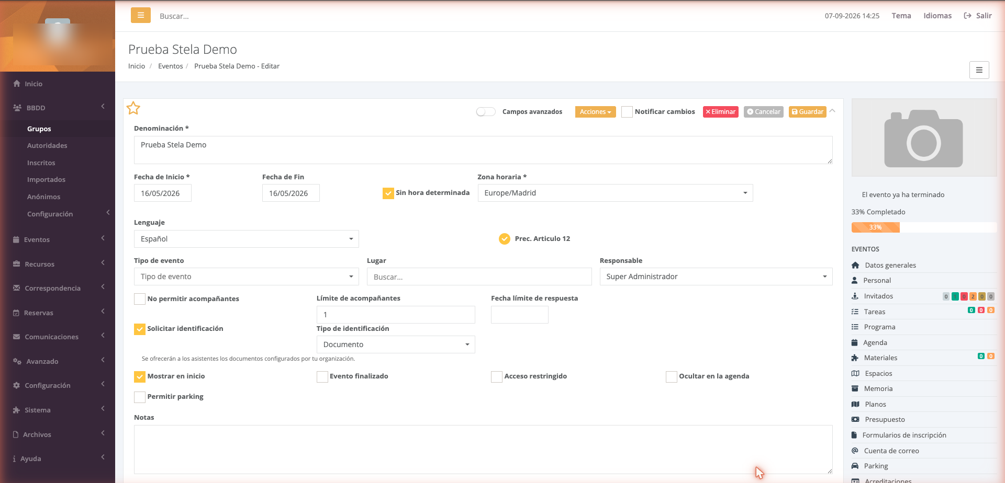The height and width of the screenshot is (483, 1005).
Task: Mark event as favorite with star icon
Action: (133, 108)
